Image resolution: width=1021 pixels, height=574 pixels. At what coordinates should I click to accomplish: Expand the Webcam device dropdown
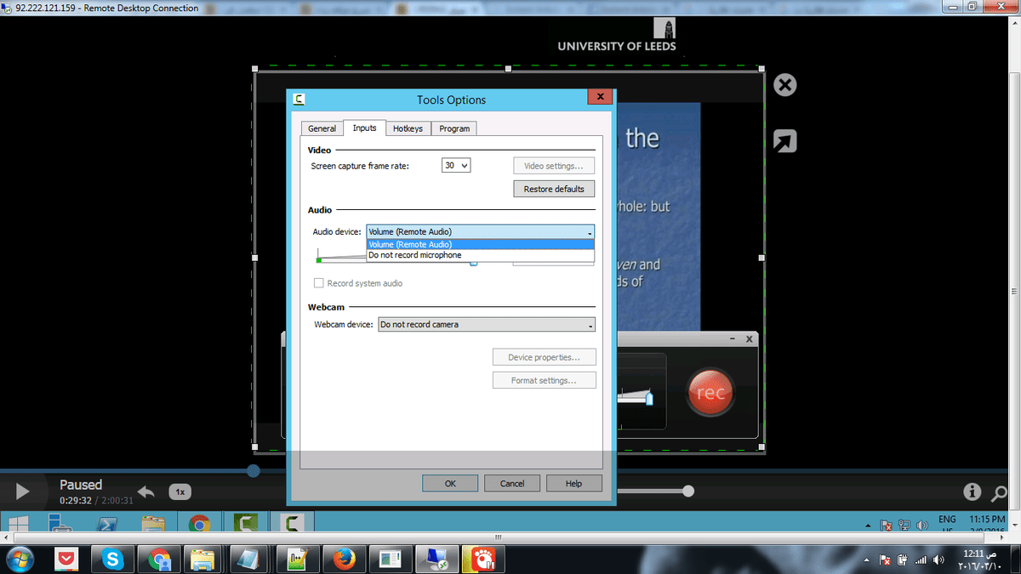click(x=486, y=325)
